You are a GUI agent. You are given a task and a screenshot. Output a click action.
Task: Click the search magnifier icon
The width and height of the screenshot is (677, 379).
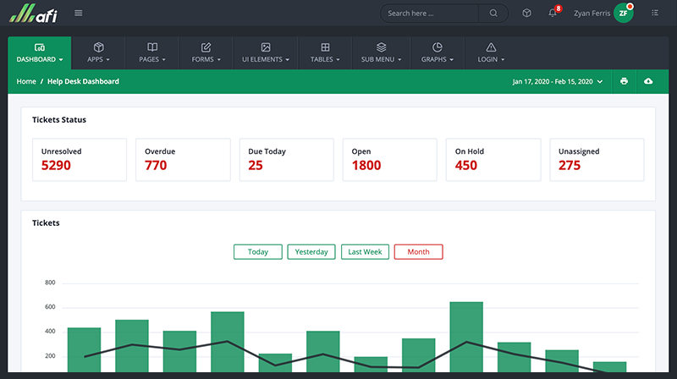point(493,13)
